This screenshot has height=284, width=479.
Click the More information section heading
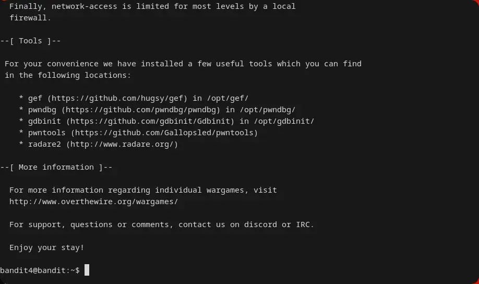coord(56,167)
